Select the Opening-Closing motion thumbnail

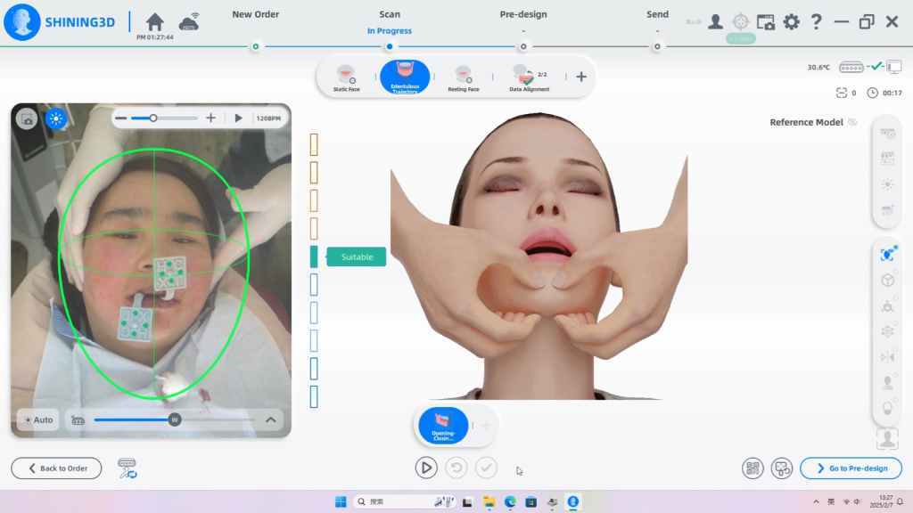pyautogui.click(x=443, y=425)
